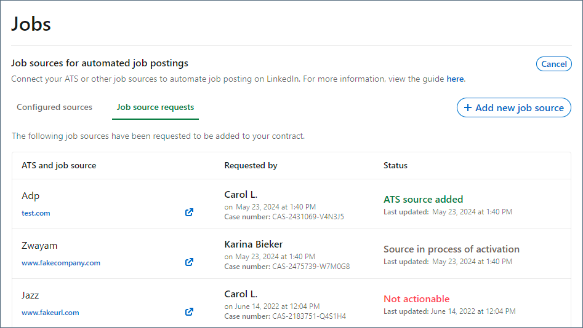Open www.fakecompany.com link

pos(61,263)
